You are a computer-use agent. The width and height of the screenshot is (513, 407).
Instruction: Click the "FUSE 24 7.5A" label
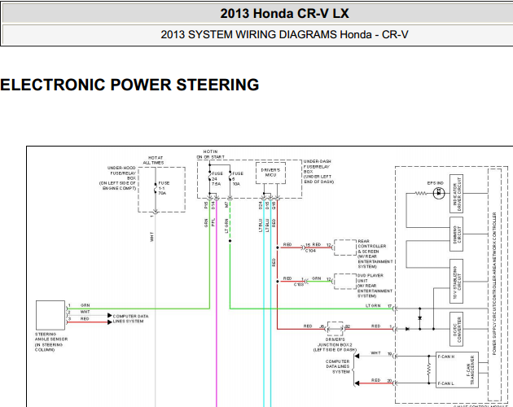pos(217,178)
